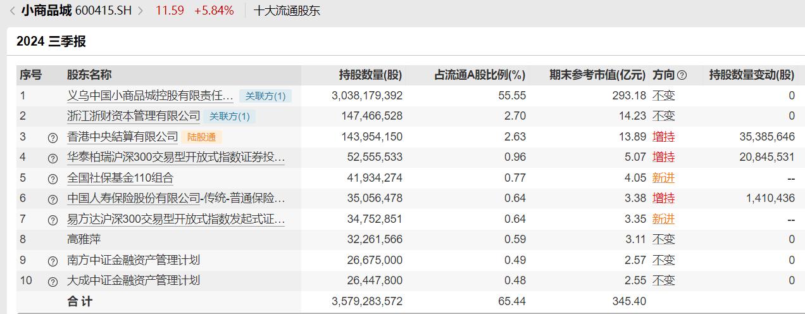This screenshot has height=314, width=805.
Task: Select total holdings 3,579,283,572
Action: (367, 301)
